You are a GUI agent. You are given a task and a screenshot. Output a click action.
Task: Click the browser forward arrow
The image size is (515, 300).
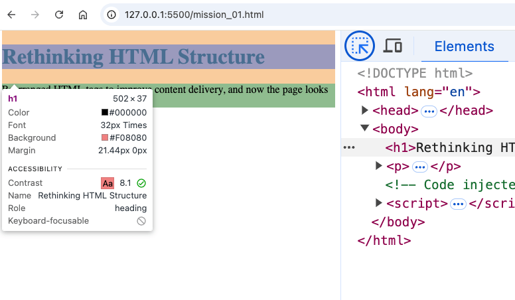pyautogui.click(x=35, y=15)
